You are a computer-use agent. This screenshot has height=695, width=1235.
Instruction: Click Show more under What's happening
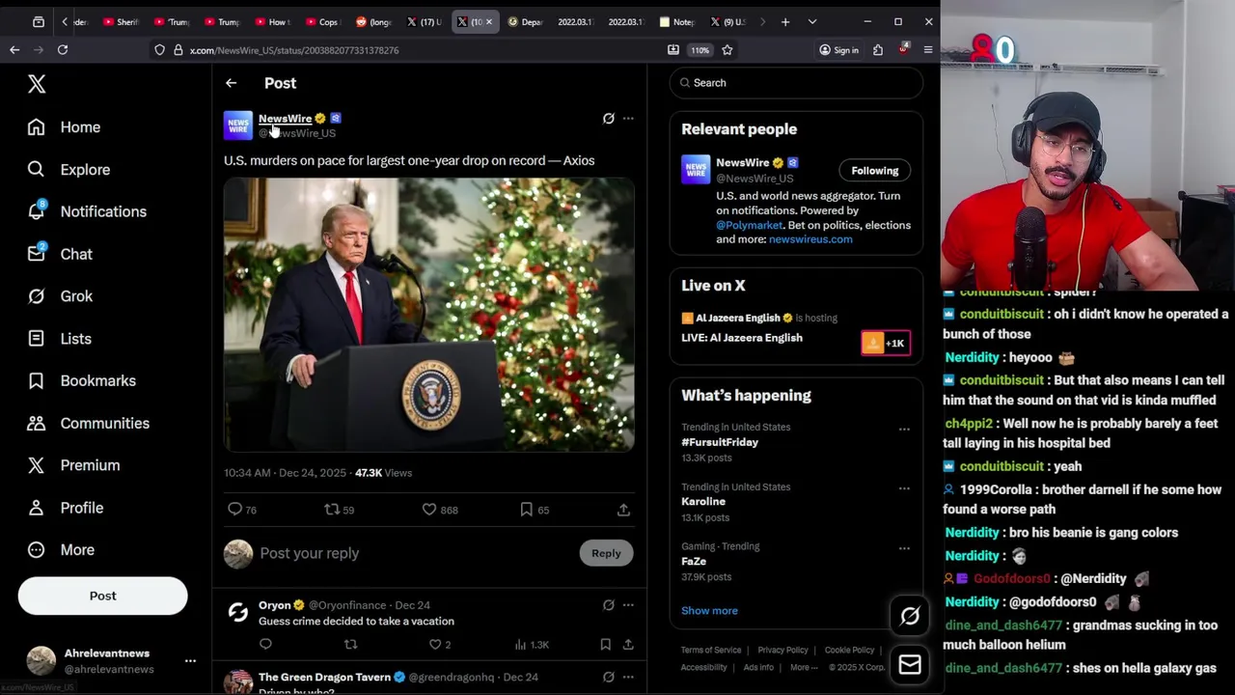[x=709, y=610]
